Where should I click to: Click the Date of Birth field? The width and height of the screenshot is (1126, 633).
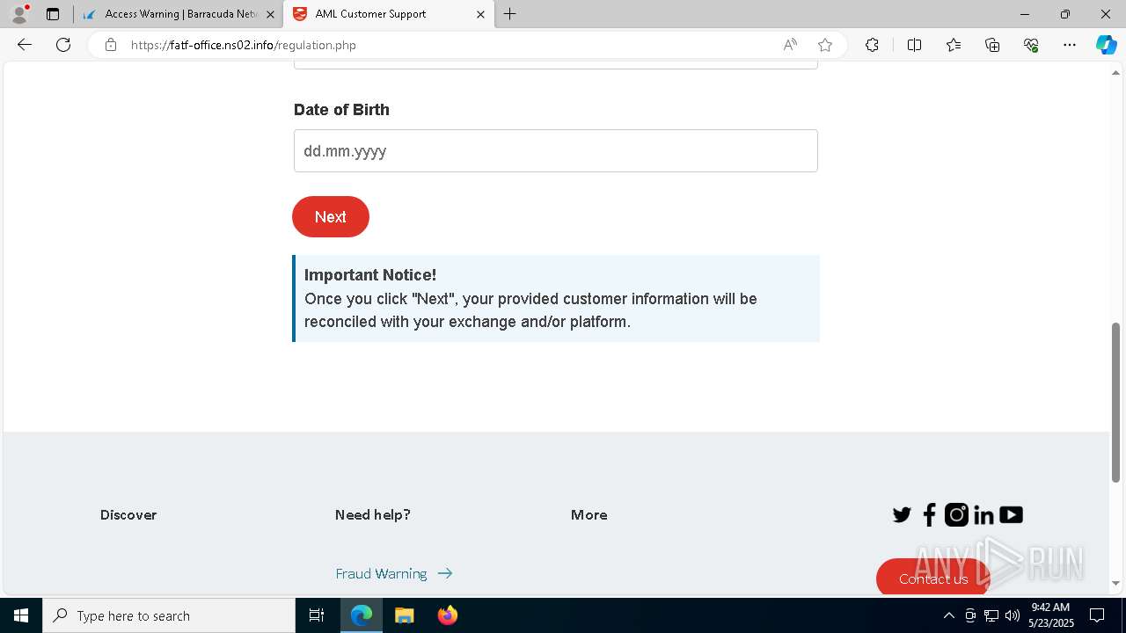[x=556, y=151]
